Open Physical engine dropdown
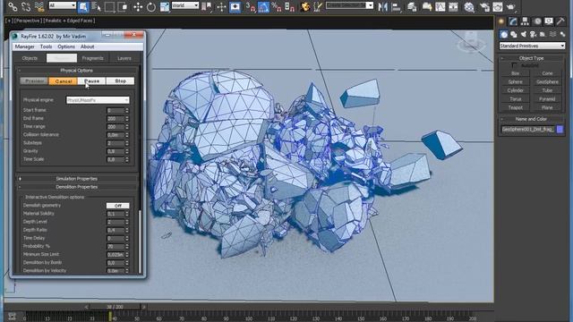The width and height of the screenshot is (573, 322). (x=98, y=100)
